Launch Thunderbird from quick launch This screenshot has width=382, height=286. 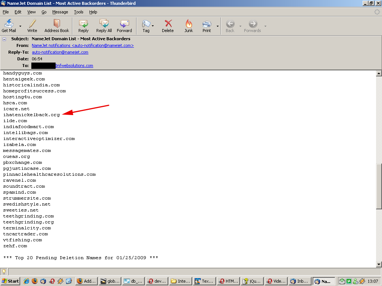pyautogui.click(x=43, y=281)
